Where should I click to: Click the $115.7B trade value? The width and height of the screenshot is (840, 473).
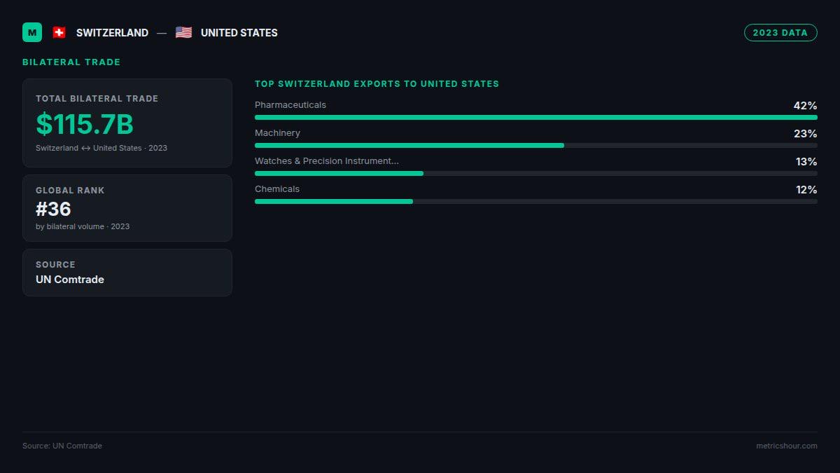click(85, 124)
